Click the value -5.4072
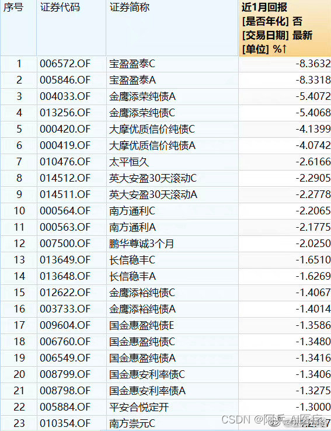This screenshot has width=331, height=431. click(x=313, y=96)
